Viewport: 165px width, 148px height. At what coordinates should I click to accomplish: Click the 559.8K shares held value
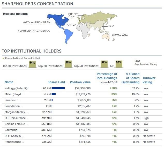click(x=46, y=124)
